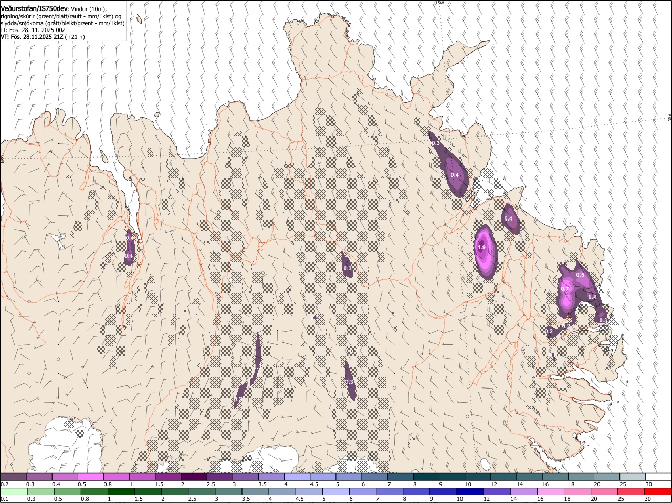Pick the violet 12–14 swatch in lower legend
This screenshot has width=672, height=503.
coord(497,491)
